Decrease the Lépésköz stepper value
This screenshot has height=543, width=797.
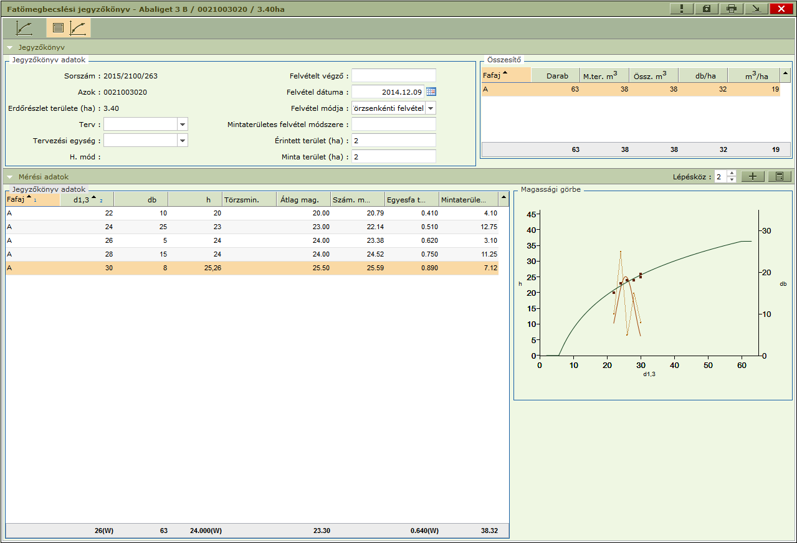pyautogui.click(x=732, y=179)
